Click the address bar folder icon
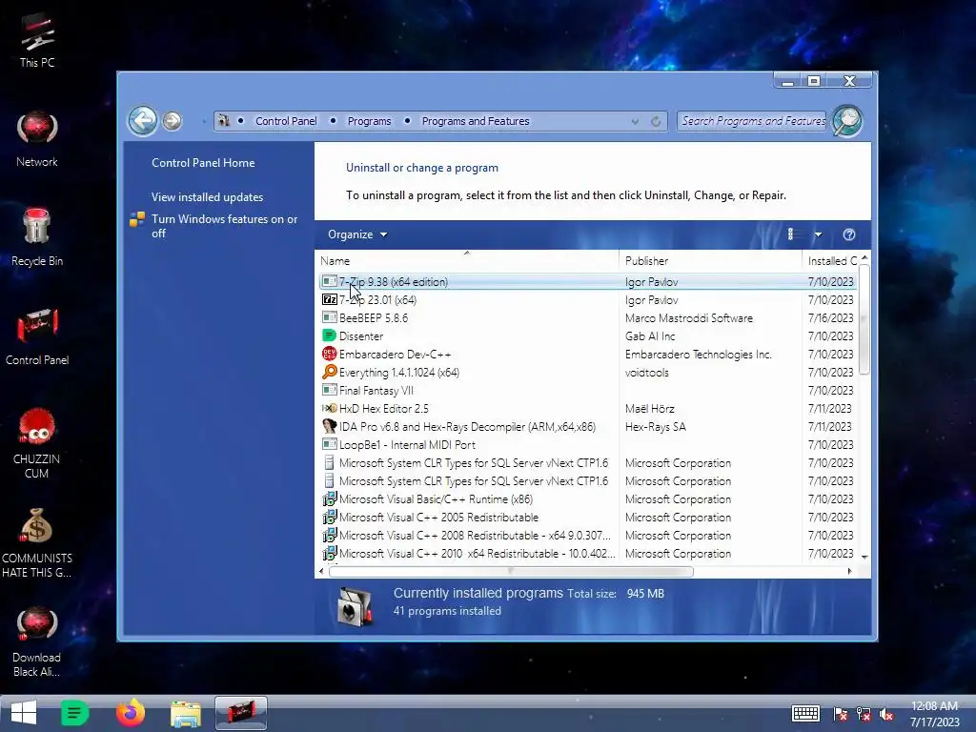Screen dimensions: 976x732 [x=224, y=121]
